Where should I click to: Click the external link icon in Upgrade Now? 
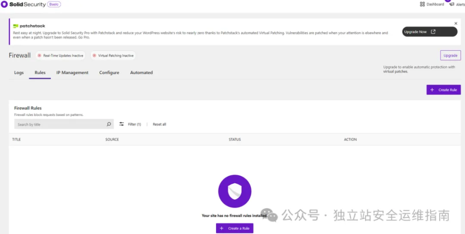(433, 32)
